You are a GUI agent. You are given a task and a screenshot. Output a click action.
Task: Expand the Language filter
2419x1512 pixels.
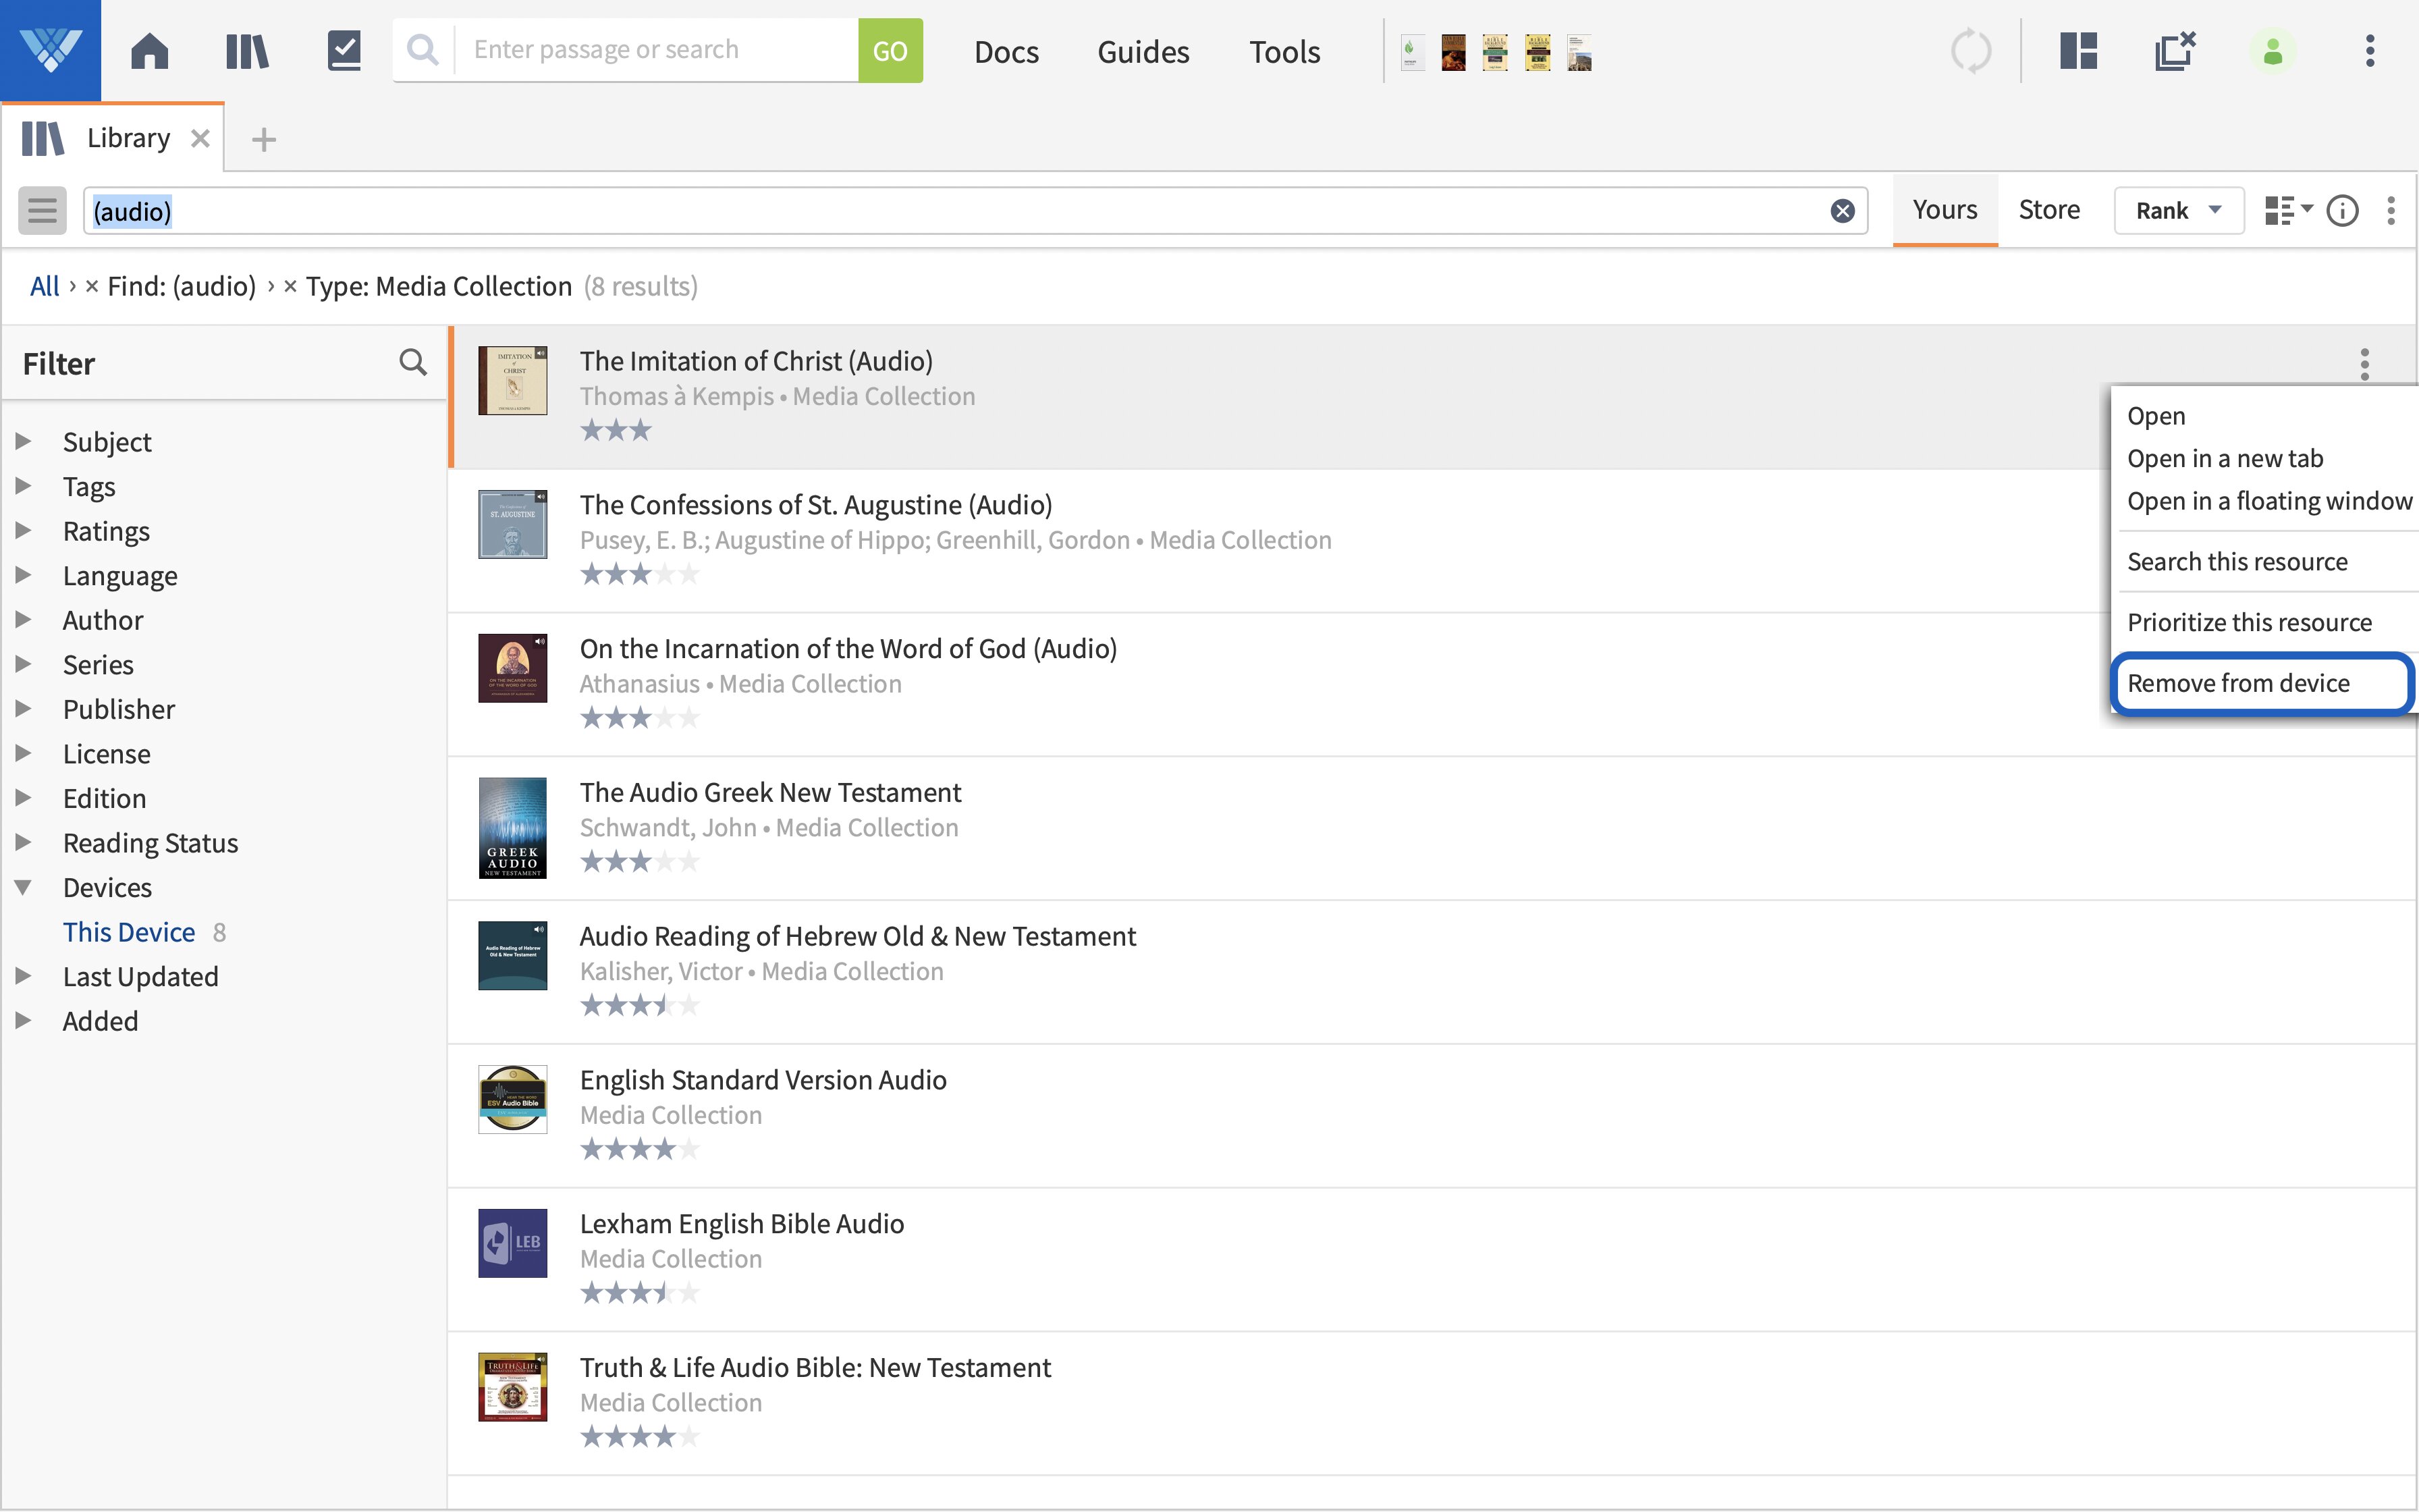24,575
